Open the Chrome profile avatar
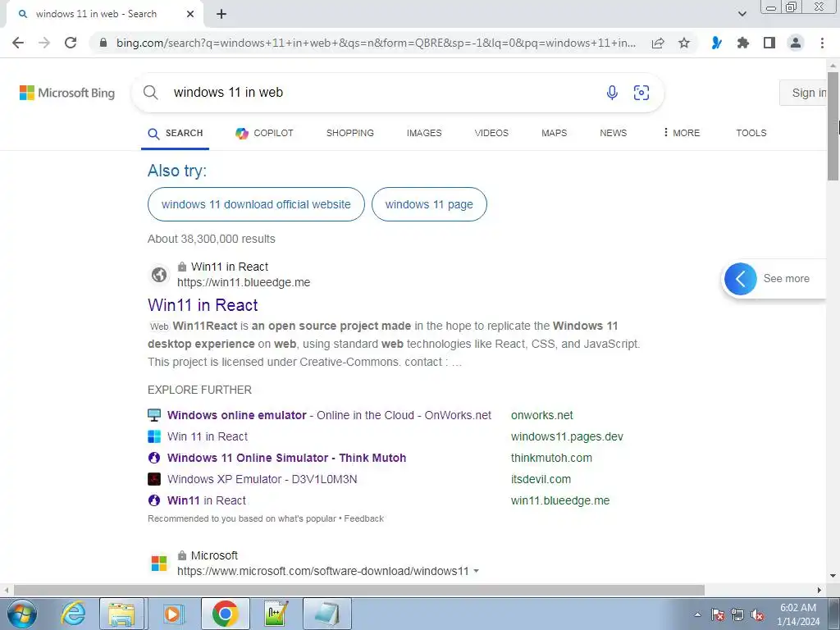Image resolution: width=840 pixels, height=630 pixels. point(796,43)
